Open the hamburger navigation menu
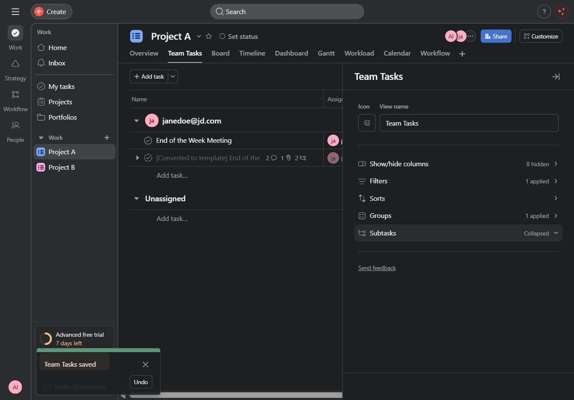 15,12
